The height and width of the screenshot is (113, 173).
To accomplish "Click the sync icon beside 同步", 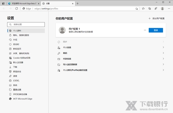I will (59, 42).
